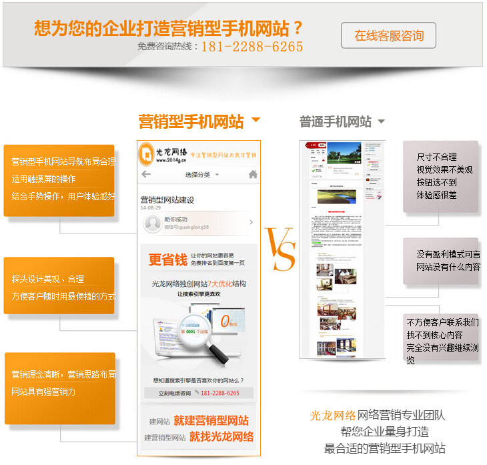Viewport: 487px width, 465px height.
Task: Tap the home icon in phone header
Action: [x=252, y=175]
